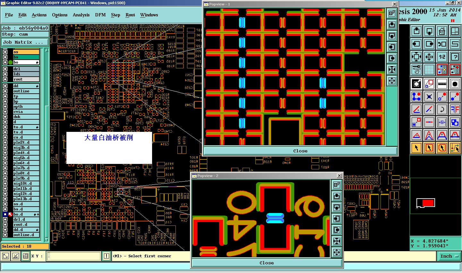Click the red overview thumbnail of the board
Viewport: 462px width, 273px height.
pos(428,203)
